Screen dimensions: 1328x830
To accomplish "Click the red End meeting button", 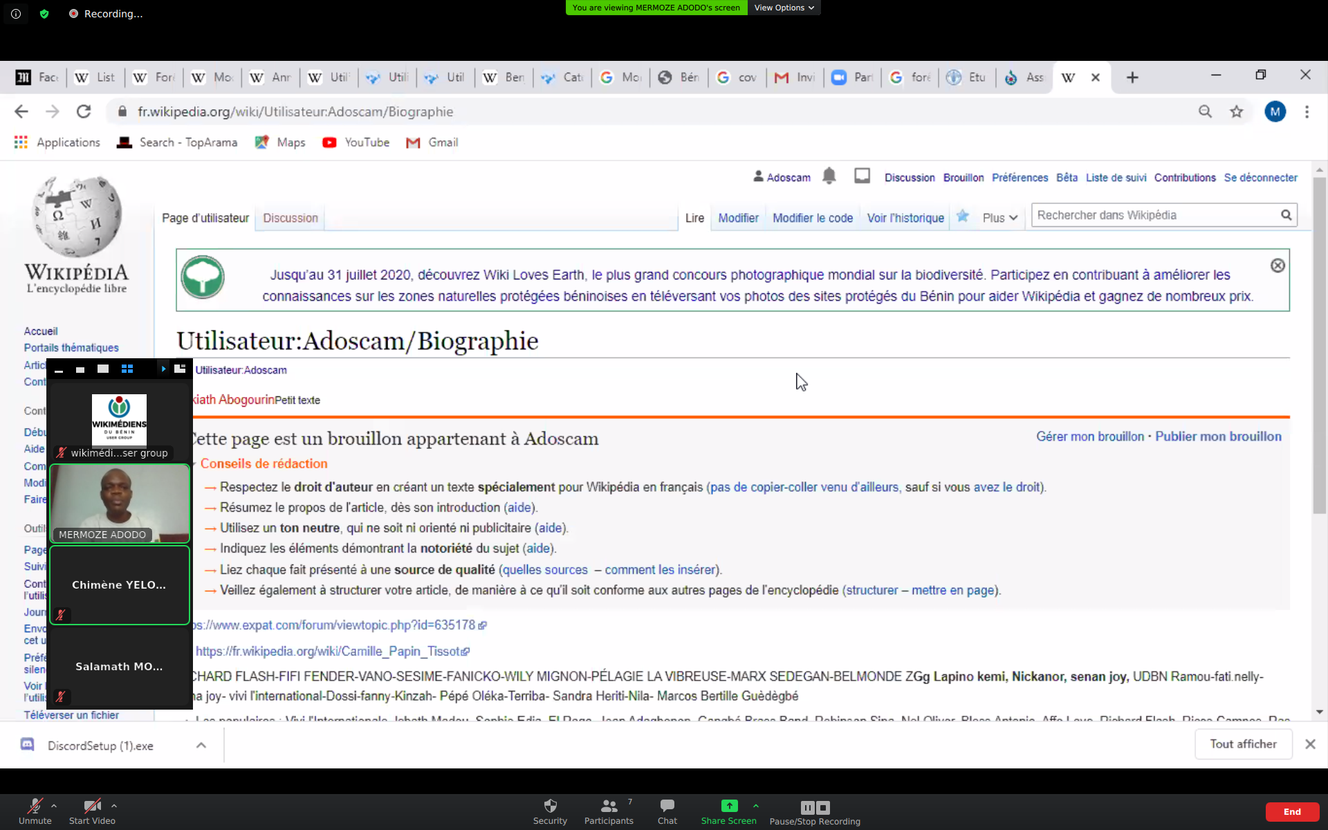I will [x=1292, y=811].
